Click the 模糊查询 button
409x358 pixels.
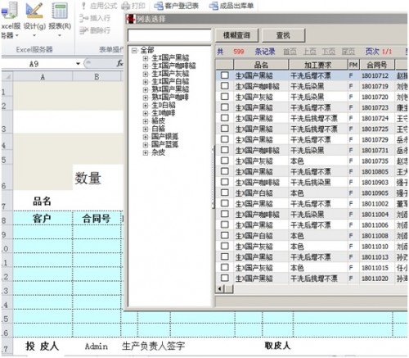(x=236, y=35)
